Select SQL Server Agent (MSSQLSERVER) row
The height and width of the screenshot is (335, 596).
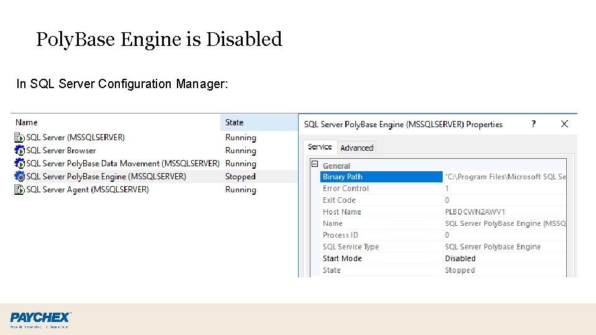tap(155, 189)
